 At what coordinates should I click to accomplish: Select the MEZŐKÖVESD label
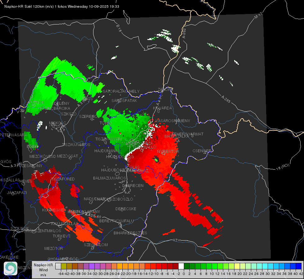[x=43, y=156]
